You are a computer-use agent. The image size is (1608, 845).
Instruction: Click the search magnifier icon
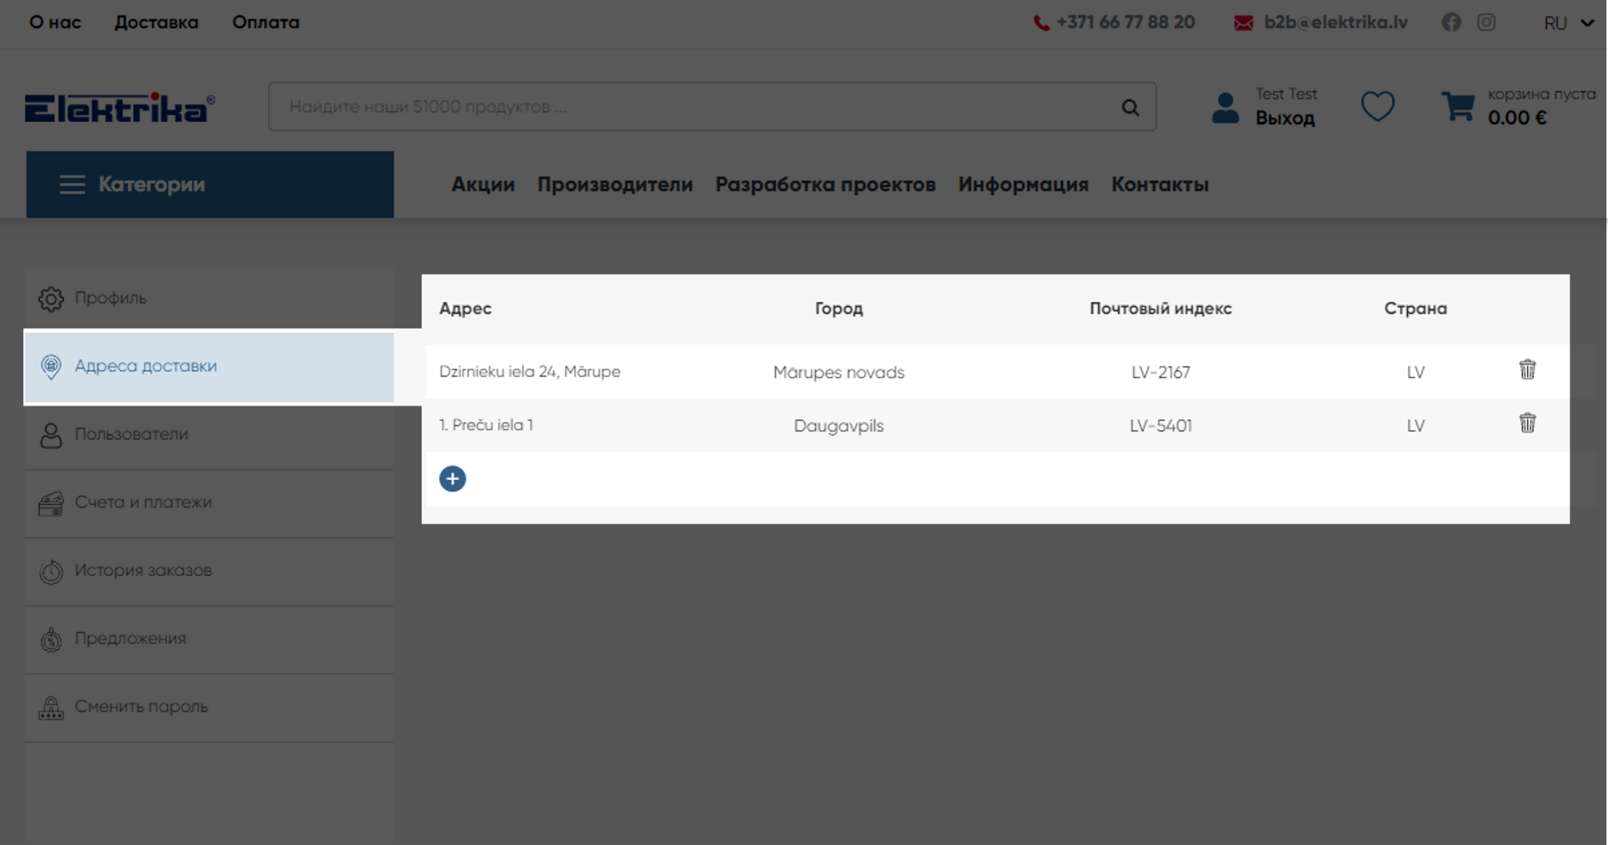point(1130,107)
